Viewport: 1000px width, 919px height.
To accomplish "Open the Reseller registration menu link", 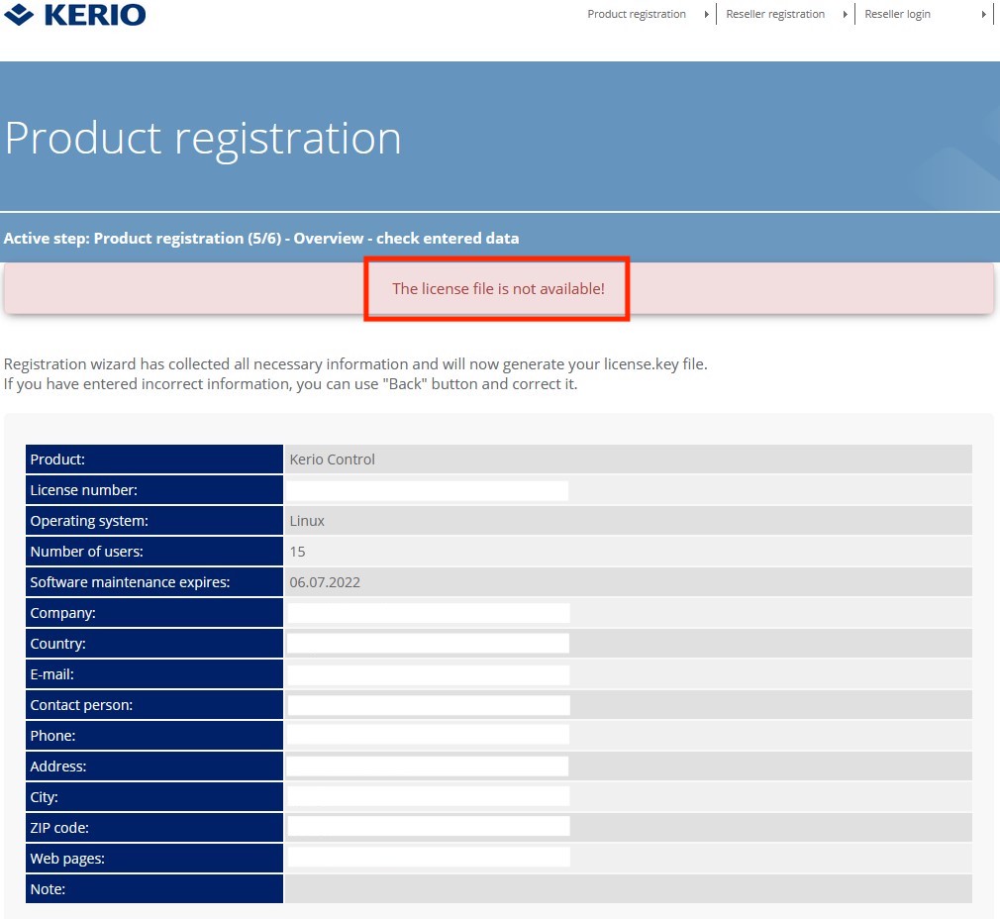I will tap(775, 14).
